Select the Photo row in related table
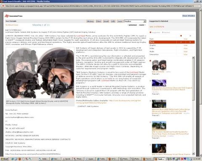 point(172,42)
